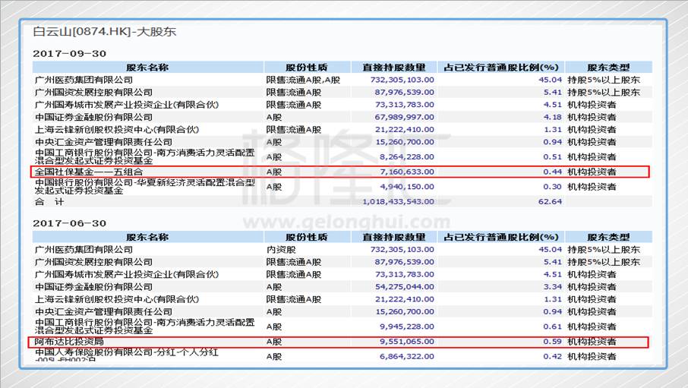Image resolution: width=688 pixels, height=388 pixels.
Task: Click the 4,940,150.00 holding amount
Action: pos(407,187)
